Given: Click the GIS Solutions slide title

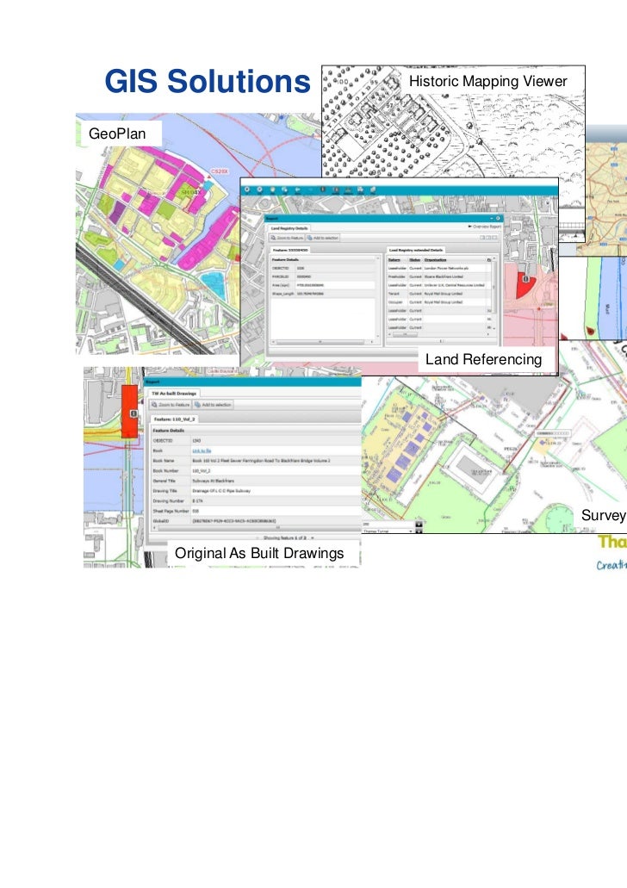Looking at the screenshot, I should coord(208,81).
